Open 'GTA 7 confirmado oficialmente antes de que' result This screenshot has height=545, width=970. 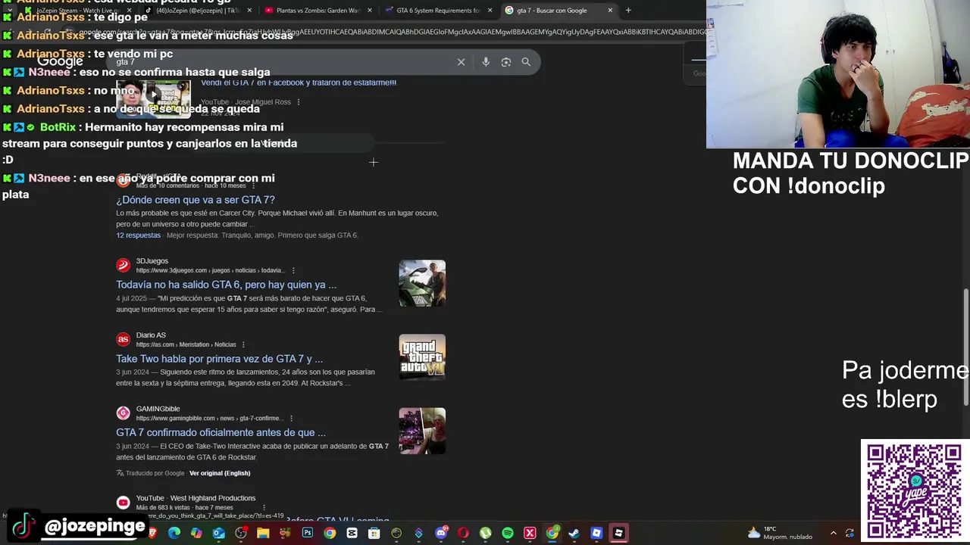221,433
